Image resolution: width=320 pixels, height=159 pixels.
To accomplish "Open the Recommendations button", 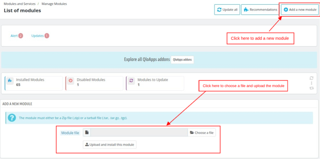I will point(260,10).
